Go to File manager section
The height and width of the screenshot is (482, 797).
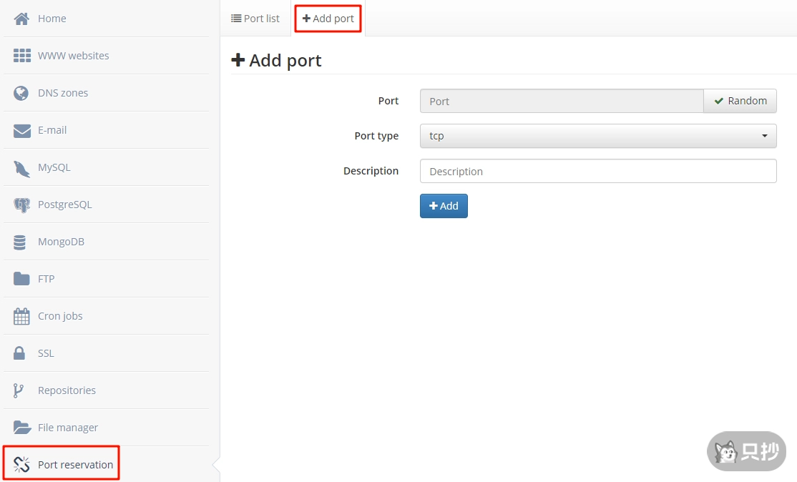(67, 428)
